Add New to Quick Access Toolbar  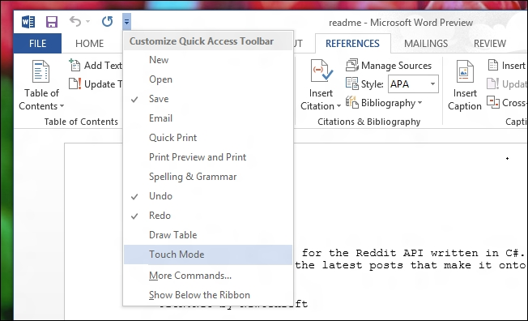click(208, 60)
